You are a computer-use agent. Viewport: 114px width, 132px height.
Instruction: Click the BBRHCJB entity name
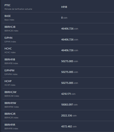[x=10, y=27]
